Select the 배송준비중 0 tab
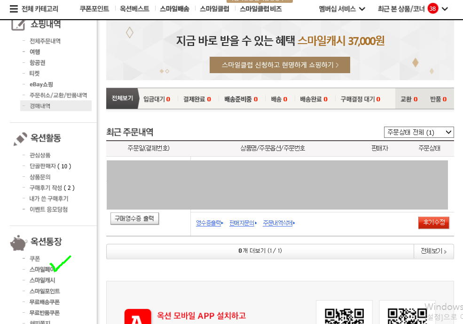The width and height of the screenshot is (463, 324). pyautogui.click(x=241, y=99)
